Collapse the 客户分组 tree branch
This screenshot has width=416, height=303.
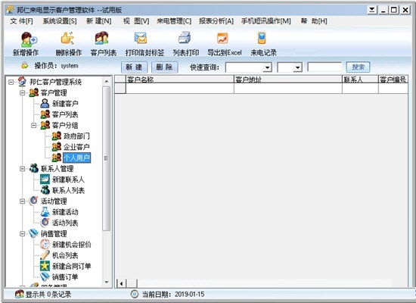click(34, 125)
